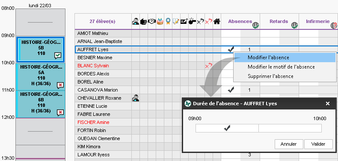Choose Supprimer l'absence menu entry

tap(285, 76)
